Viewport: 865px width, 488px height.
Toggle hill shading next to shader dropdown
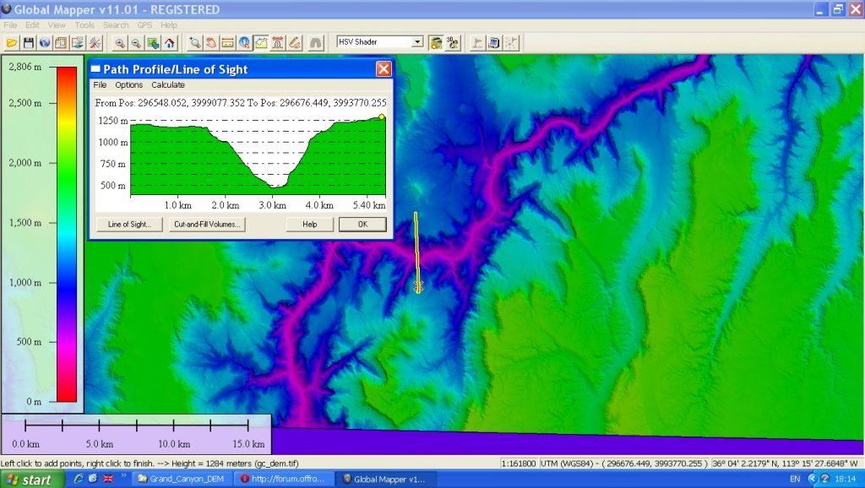436,42
